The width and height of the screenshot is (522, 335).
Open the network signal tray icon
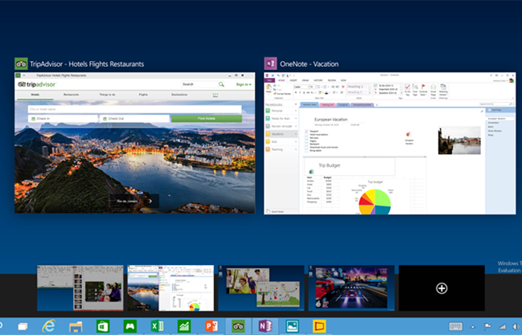click(x=502, y=327)
